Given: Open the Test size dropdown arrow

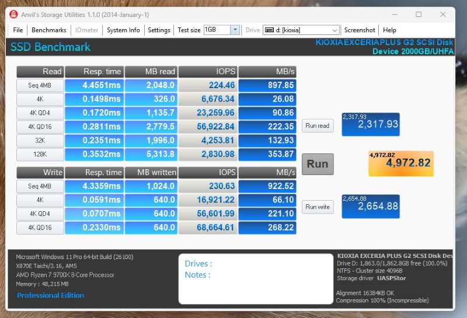Looking at the screenshot, I should (x=235, y=30).
